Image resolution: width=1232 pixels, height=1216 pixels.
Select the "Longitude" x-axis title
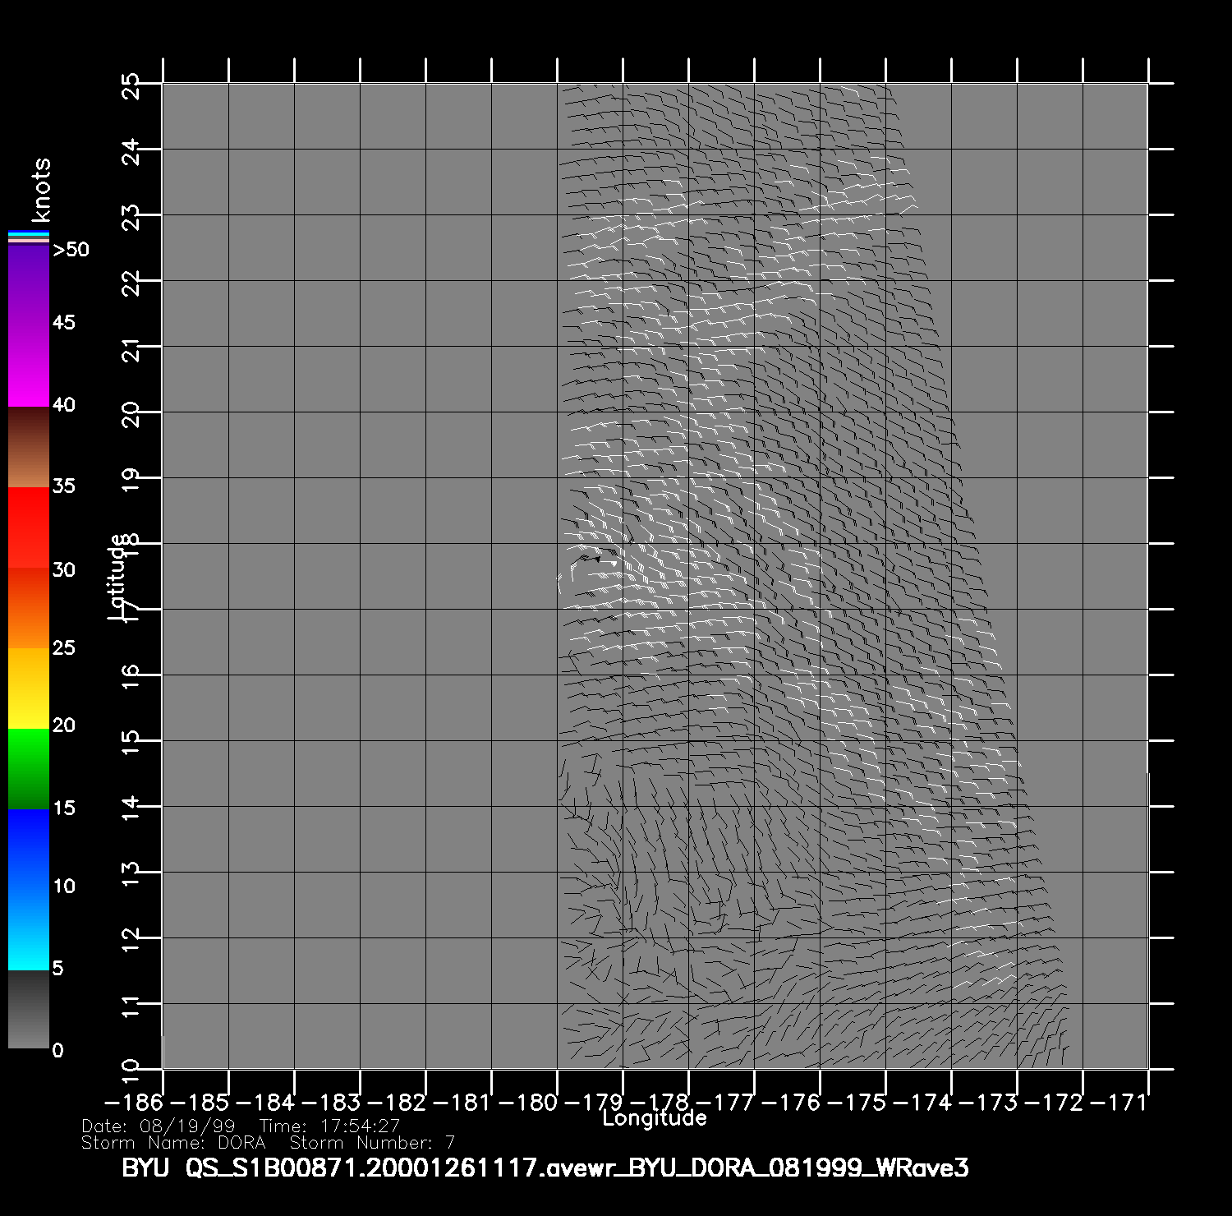point(654,1118)
